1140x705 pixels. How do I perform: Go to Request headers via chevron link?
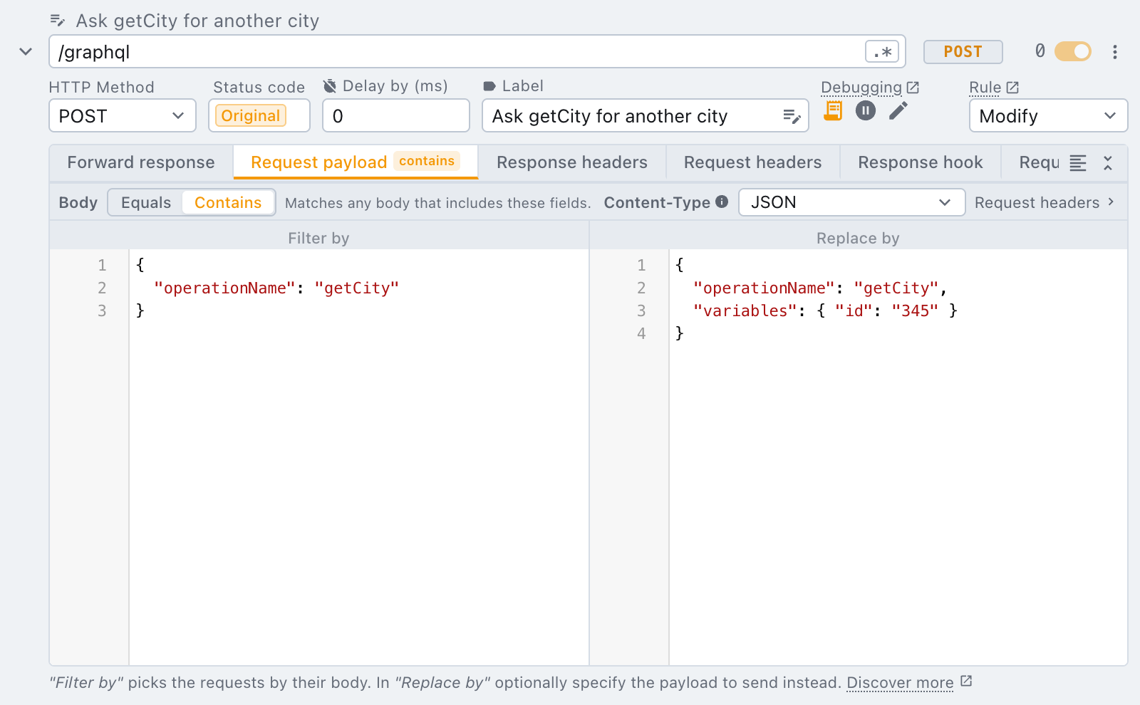[1045, 202]
